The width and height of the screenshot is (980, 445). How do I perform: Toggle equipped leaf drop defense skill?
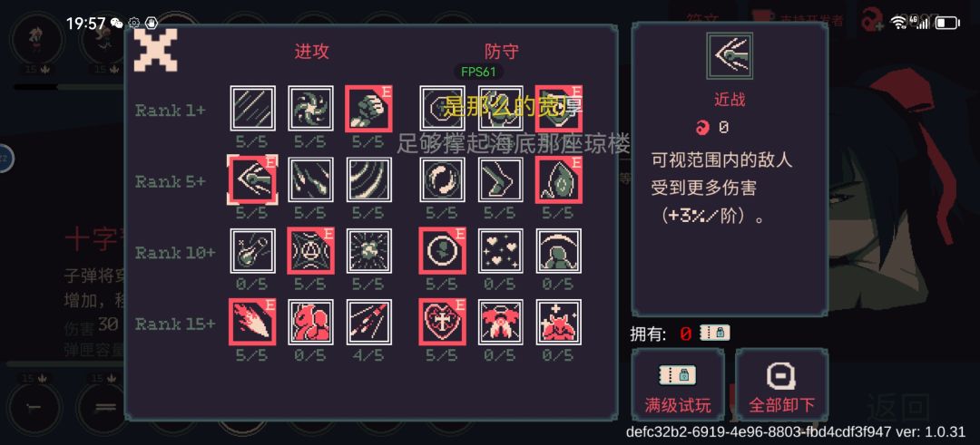tap(559, 179)
